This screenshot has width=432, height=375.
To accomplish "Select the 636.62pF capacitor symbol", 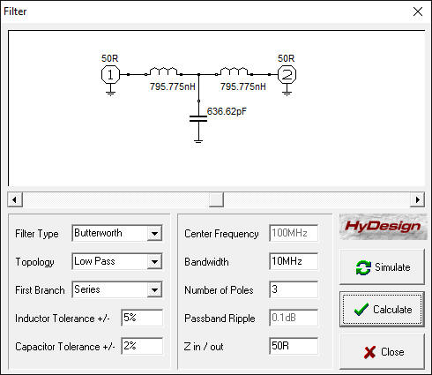I will [x=198, y=119].
